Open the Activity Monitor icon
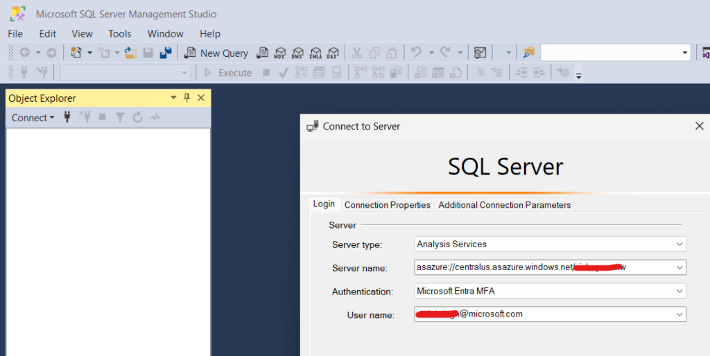 click(x=480, y=53)
